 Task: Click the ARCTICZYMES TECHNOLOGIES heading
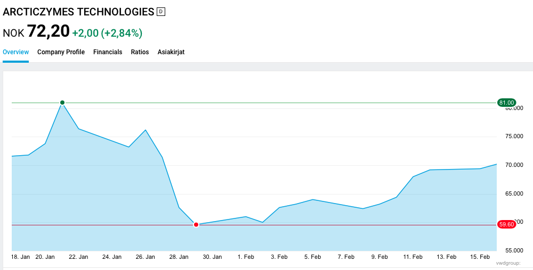[x=78, y=12]
